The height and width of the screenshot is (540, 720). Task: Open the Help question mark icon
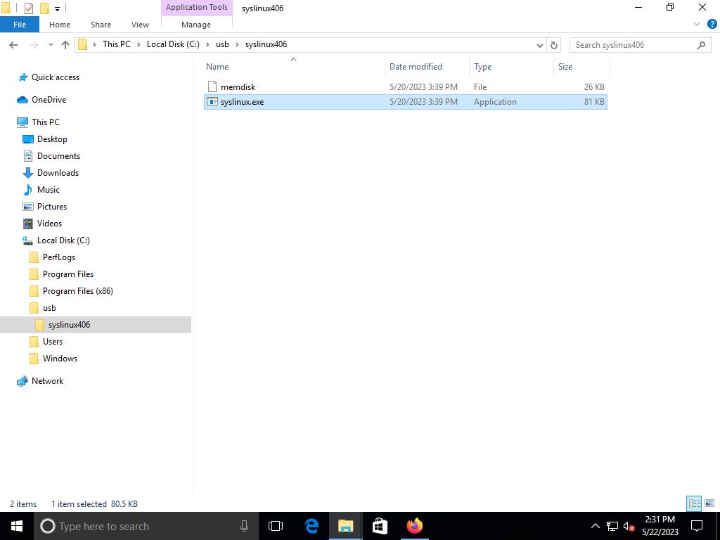pyautogui.click(x=709, y=25)
